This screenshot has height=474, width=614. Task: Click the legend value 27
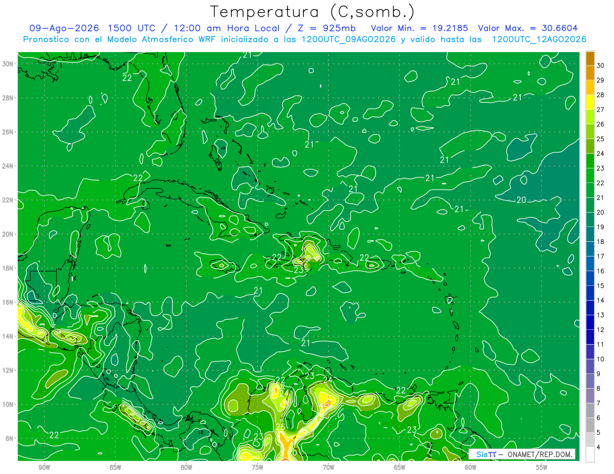click(x=601, y=109)
